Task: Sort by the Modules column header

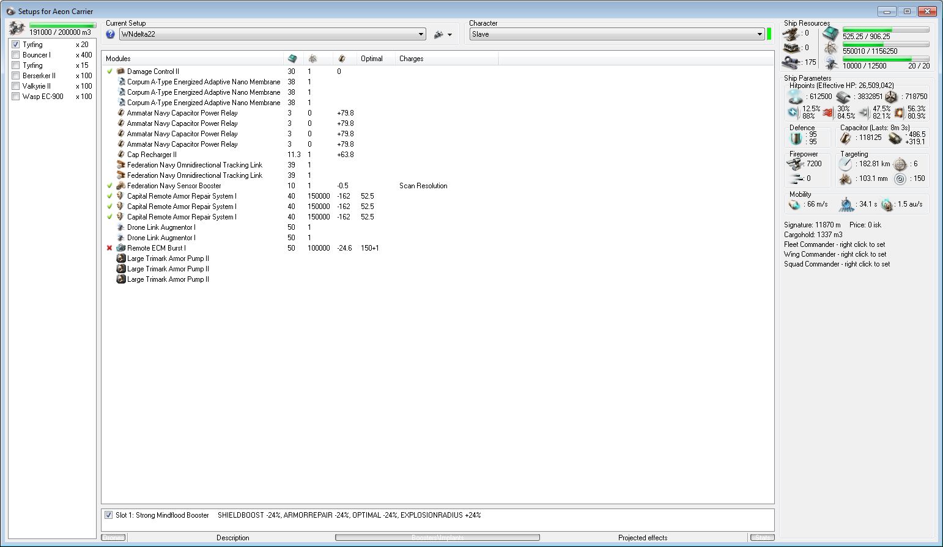Action: pos(192,59)
